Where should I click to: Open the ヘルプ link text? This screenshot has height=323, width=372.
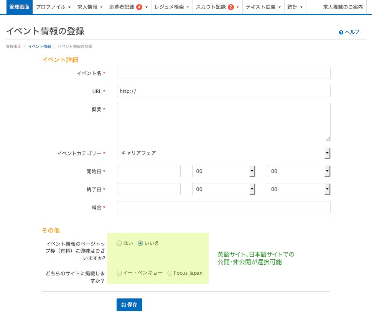click(352, 32)
